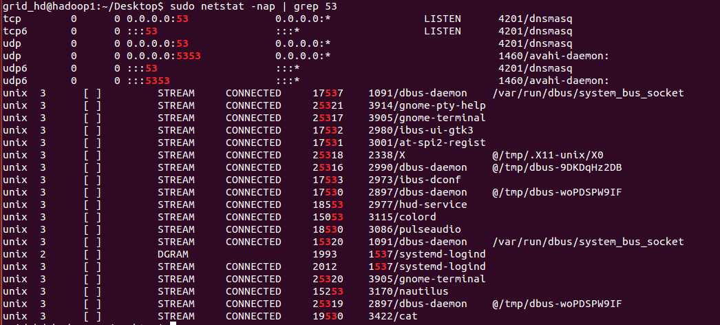
Task: Click the first LISTEN state on the tcp line
Action: click(x=443, y=19)
